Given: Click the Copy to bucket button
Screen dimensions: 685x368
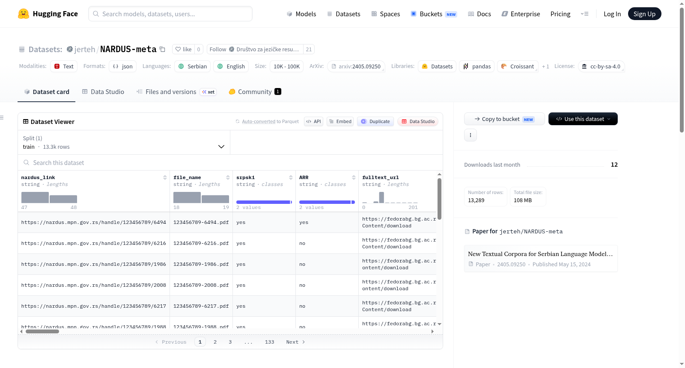Looking at the screenshot, I should (x=504, y=119).
